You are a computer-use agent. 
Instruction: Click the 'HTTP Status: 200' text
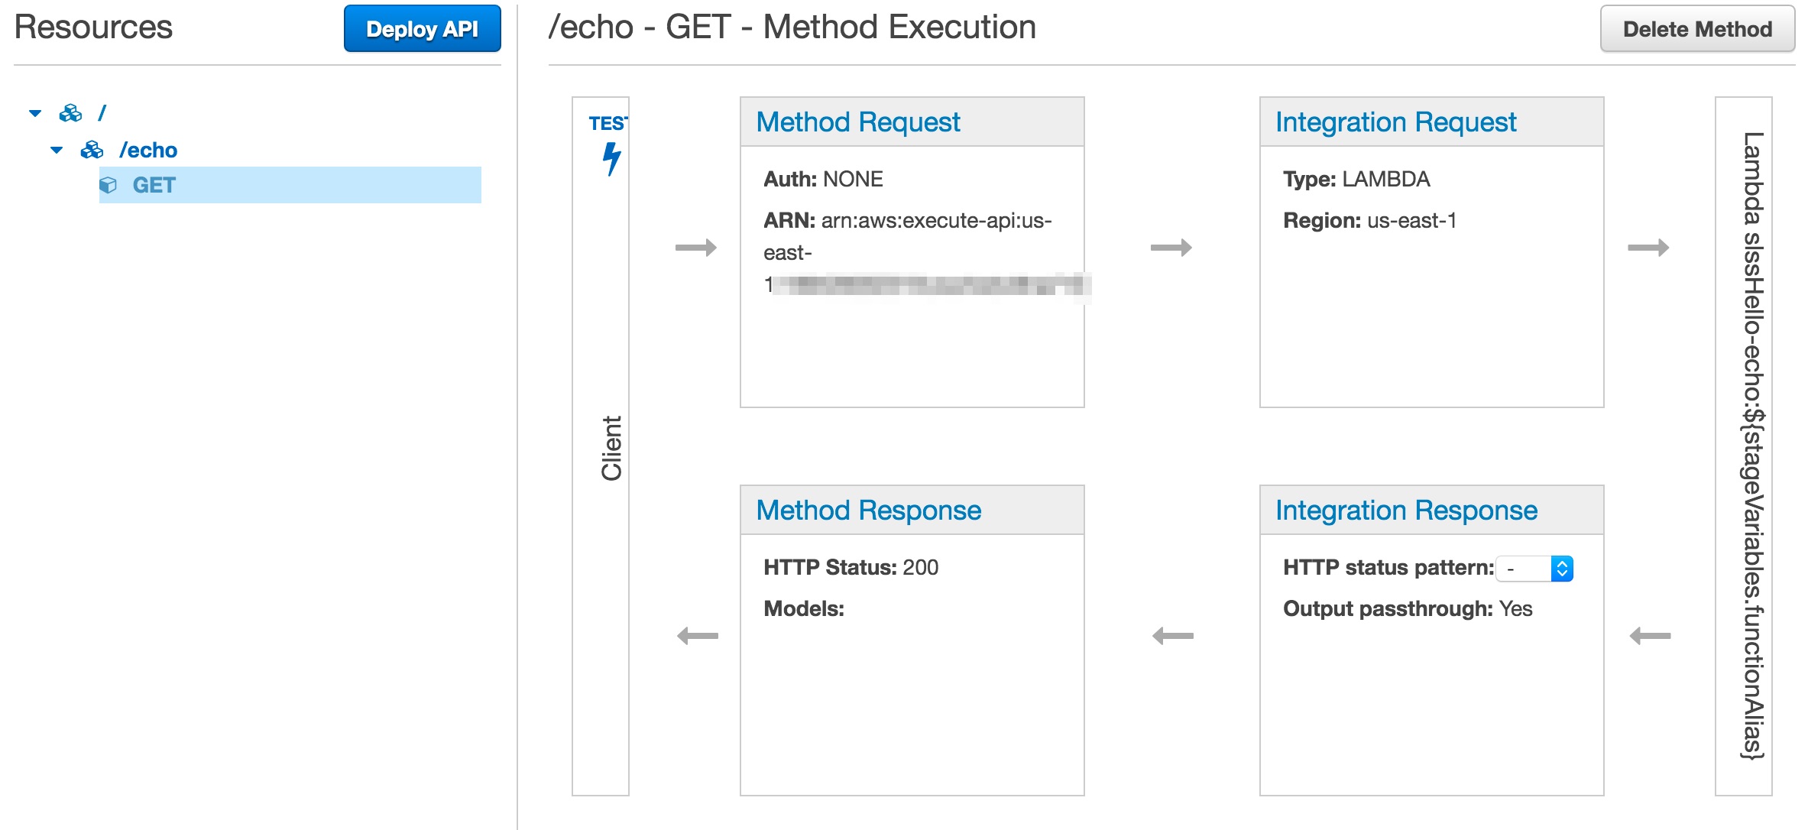coord(851,568)
